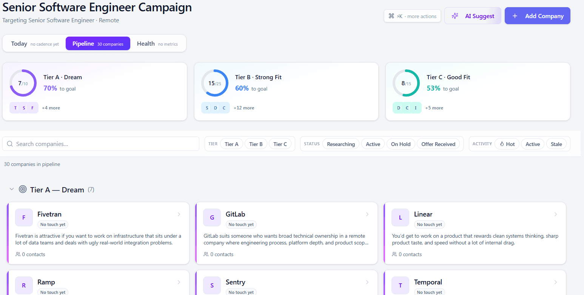Click the contacts icon on Fivetran card
The image size is (584, 295).
click(x=18, y=254)
